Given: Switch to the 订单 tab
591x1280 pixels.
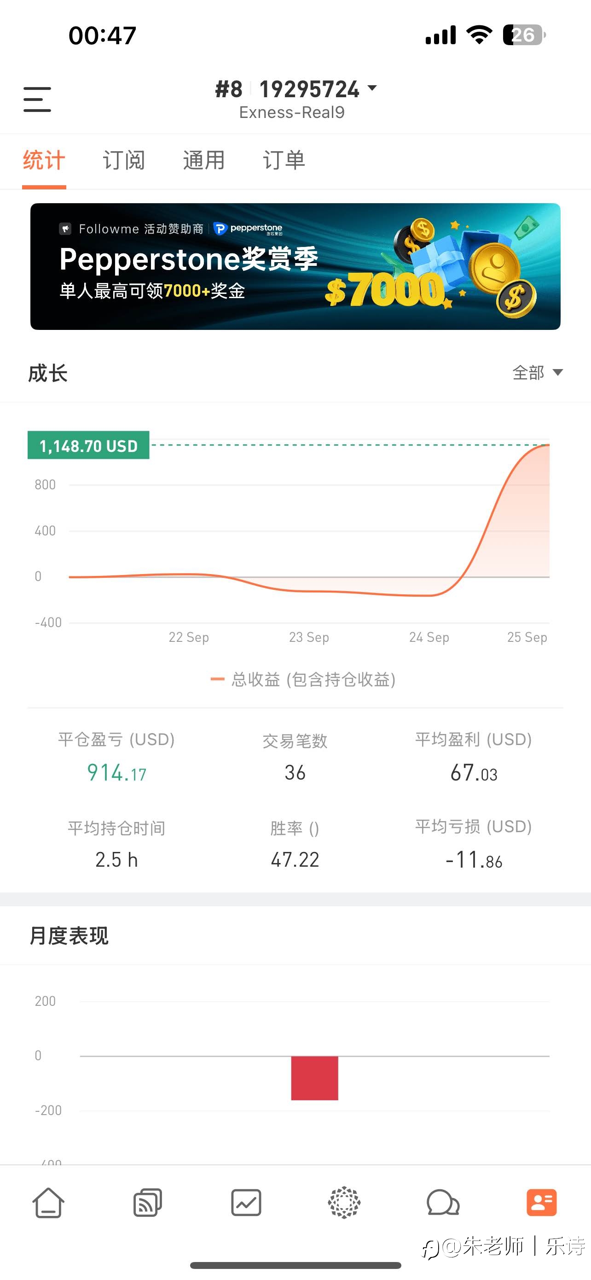Looking at the screenshot, I should 284,160.
